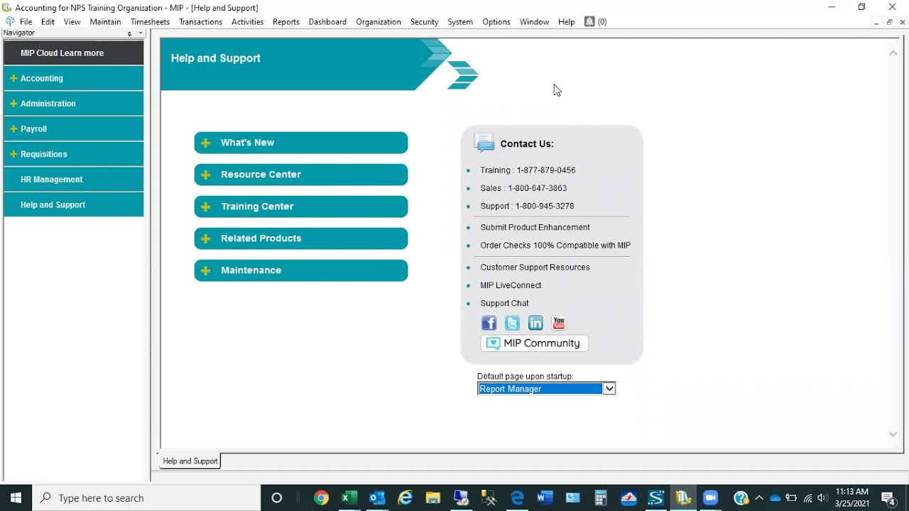This screenshot has width=909, height=511.
Task: Expand the Requisitions navigator section
Action: (13, 154)
